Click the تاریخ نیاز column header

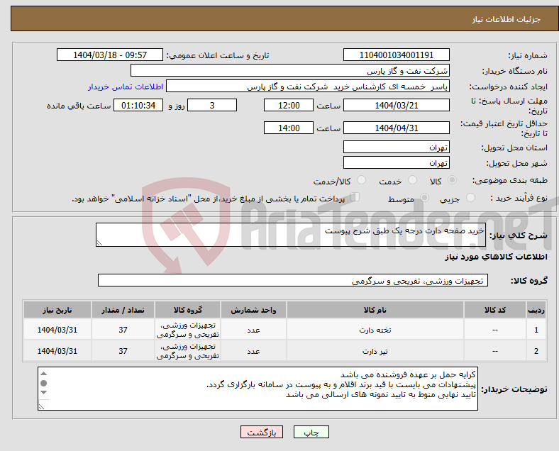pyautogui.click(x=57, y=310)
